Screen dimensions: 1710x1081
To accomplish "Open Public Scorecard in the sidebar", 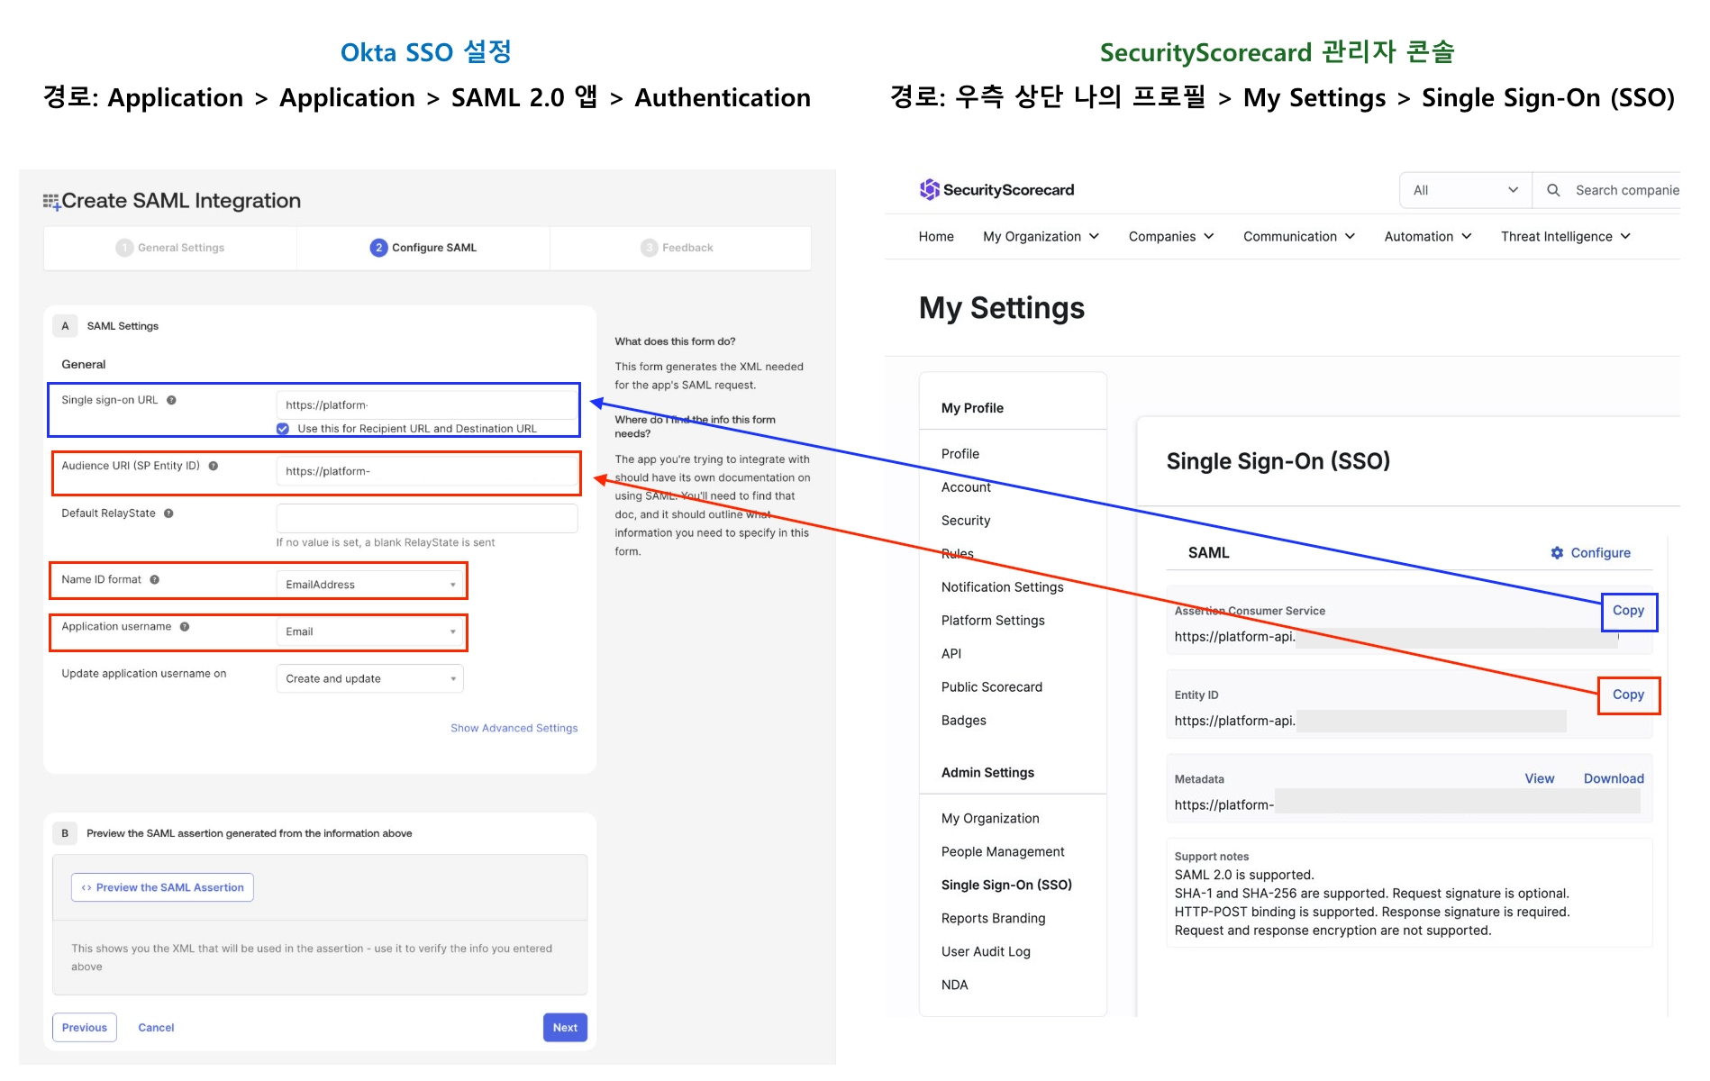I will pyautogui.click(x=992, y=687).
